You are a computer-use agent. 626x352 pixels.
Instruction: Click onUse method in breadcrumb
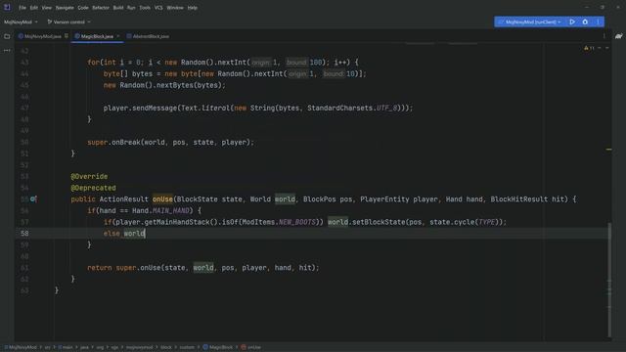250,347
